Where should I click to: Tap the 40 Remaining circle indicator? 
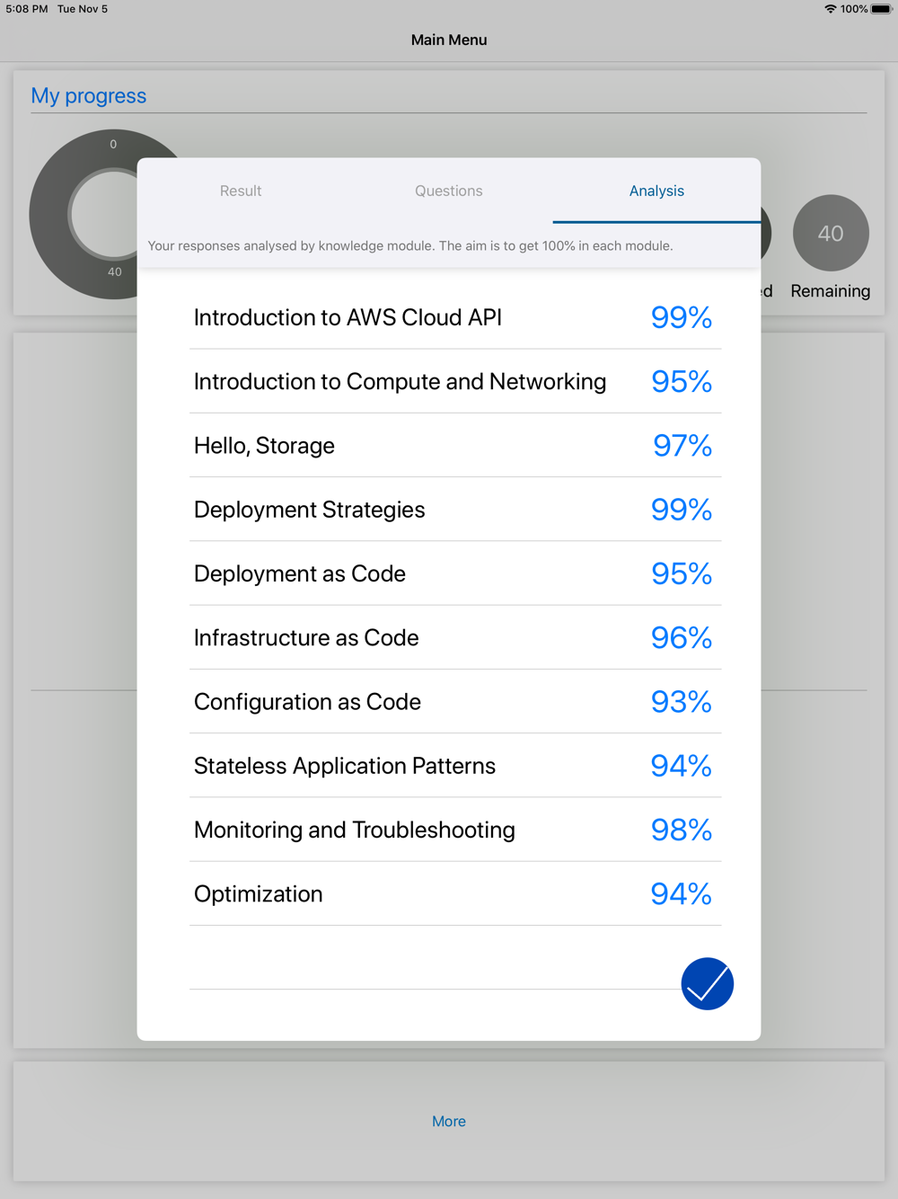pos(831,233)
